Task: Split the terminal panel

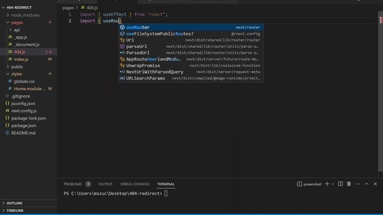Action: tap(341, 184)
